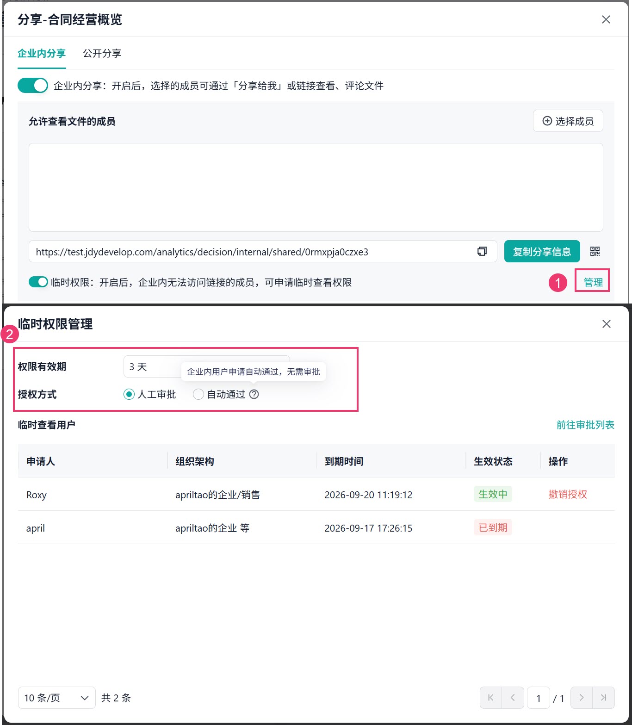Click the page number input box
Screen dimensions: 632x725
(x=539, y=698)
